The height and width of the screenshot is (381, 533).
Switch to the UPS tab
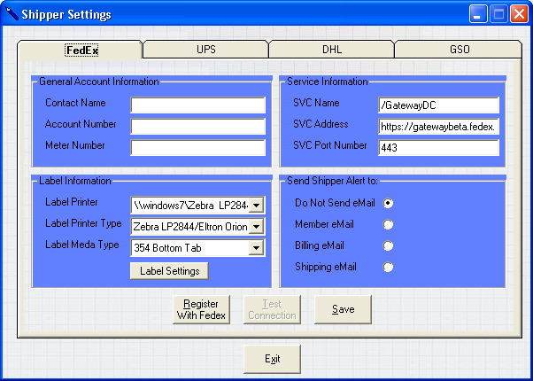[x=206, y=50]
